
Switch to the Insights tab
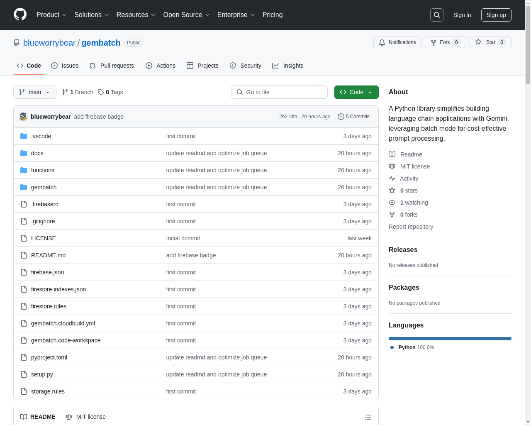pos(288,66)
